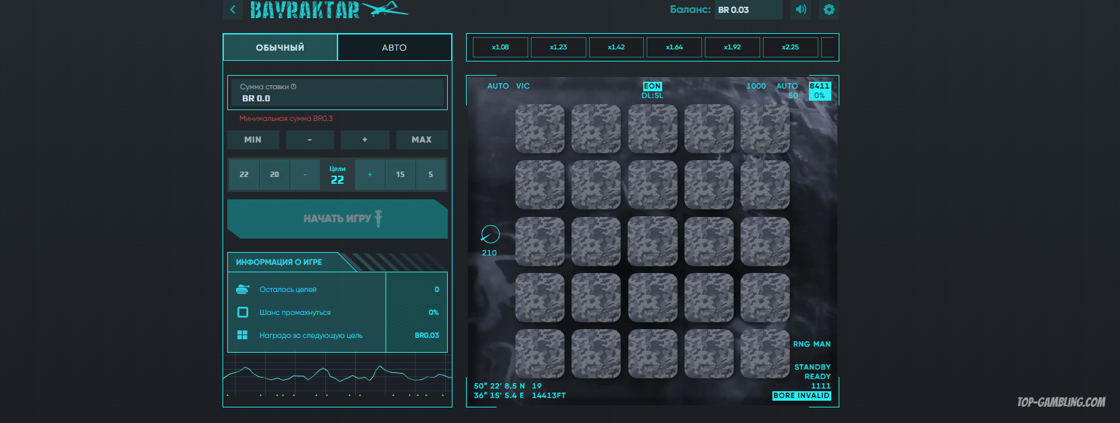Screen dimensions: 1120x423
Task: Click the center camo tile of the grid
Action: click(653, 241)
